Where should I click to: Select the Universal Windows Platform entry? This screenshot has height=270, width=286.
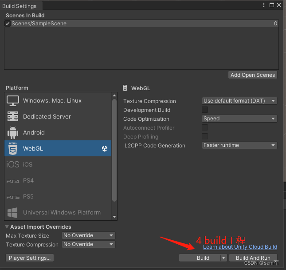click(58, 212)
